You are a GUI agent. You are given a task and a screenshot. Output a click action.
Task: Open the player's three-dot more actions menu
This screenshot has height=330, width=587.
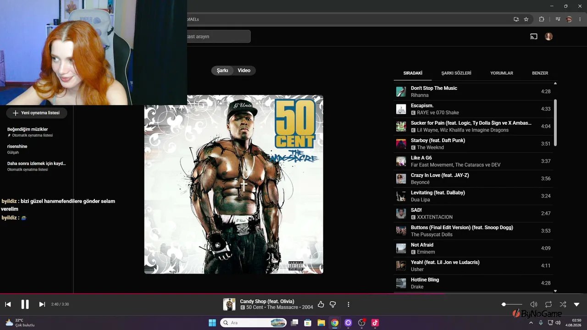tap(349, 304)
